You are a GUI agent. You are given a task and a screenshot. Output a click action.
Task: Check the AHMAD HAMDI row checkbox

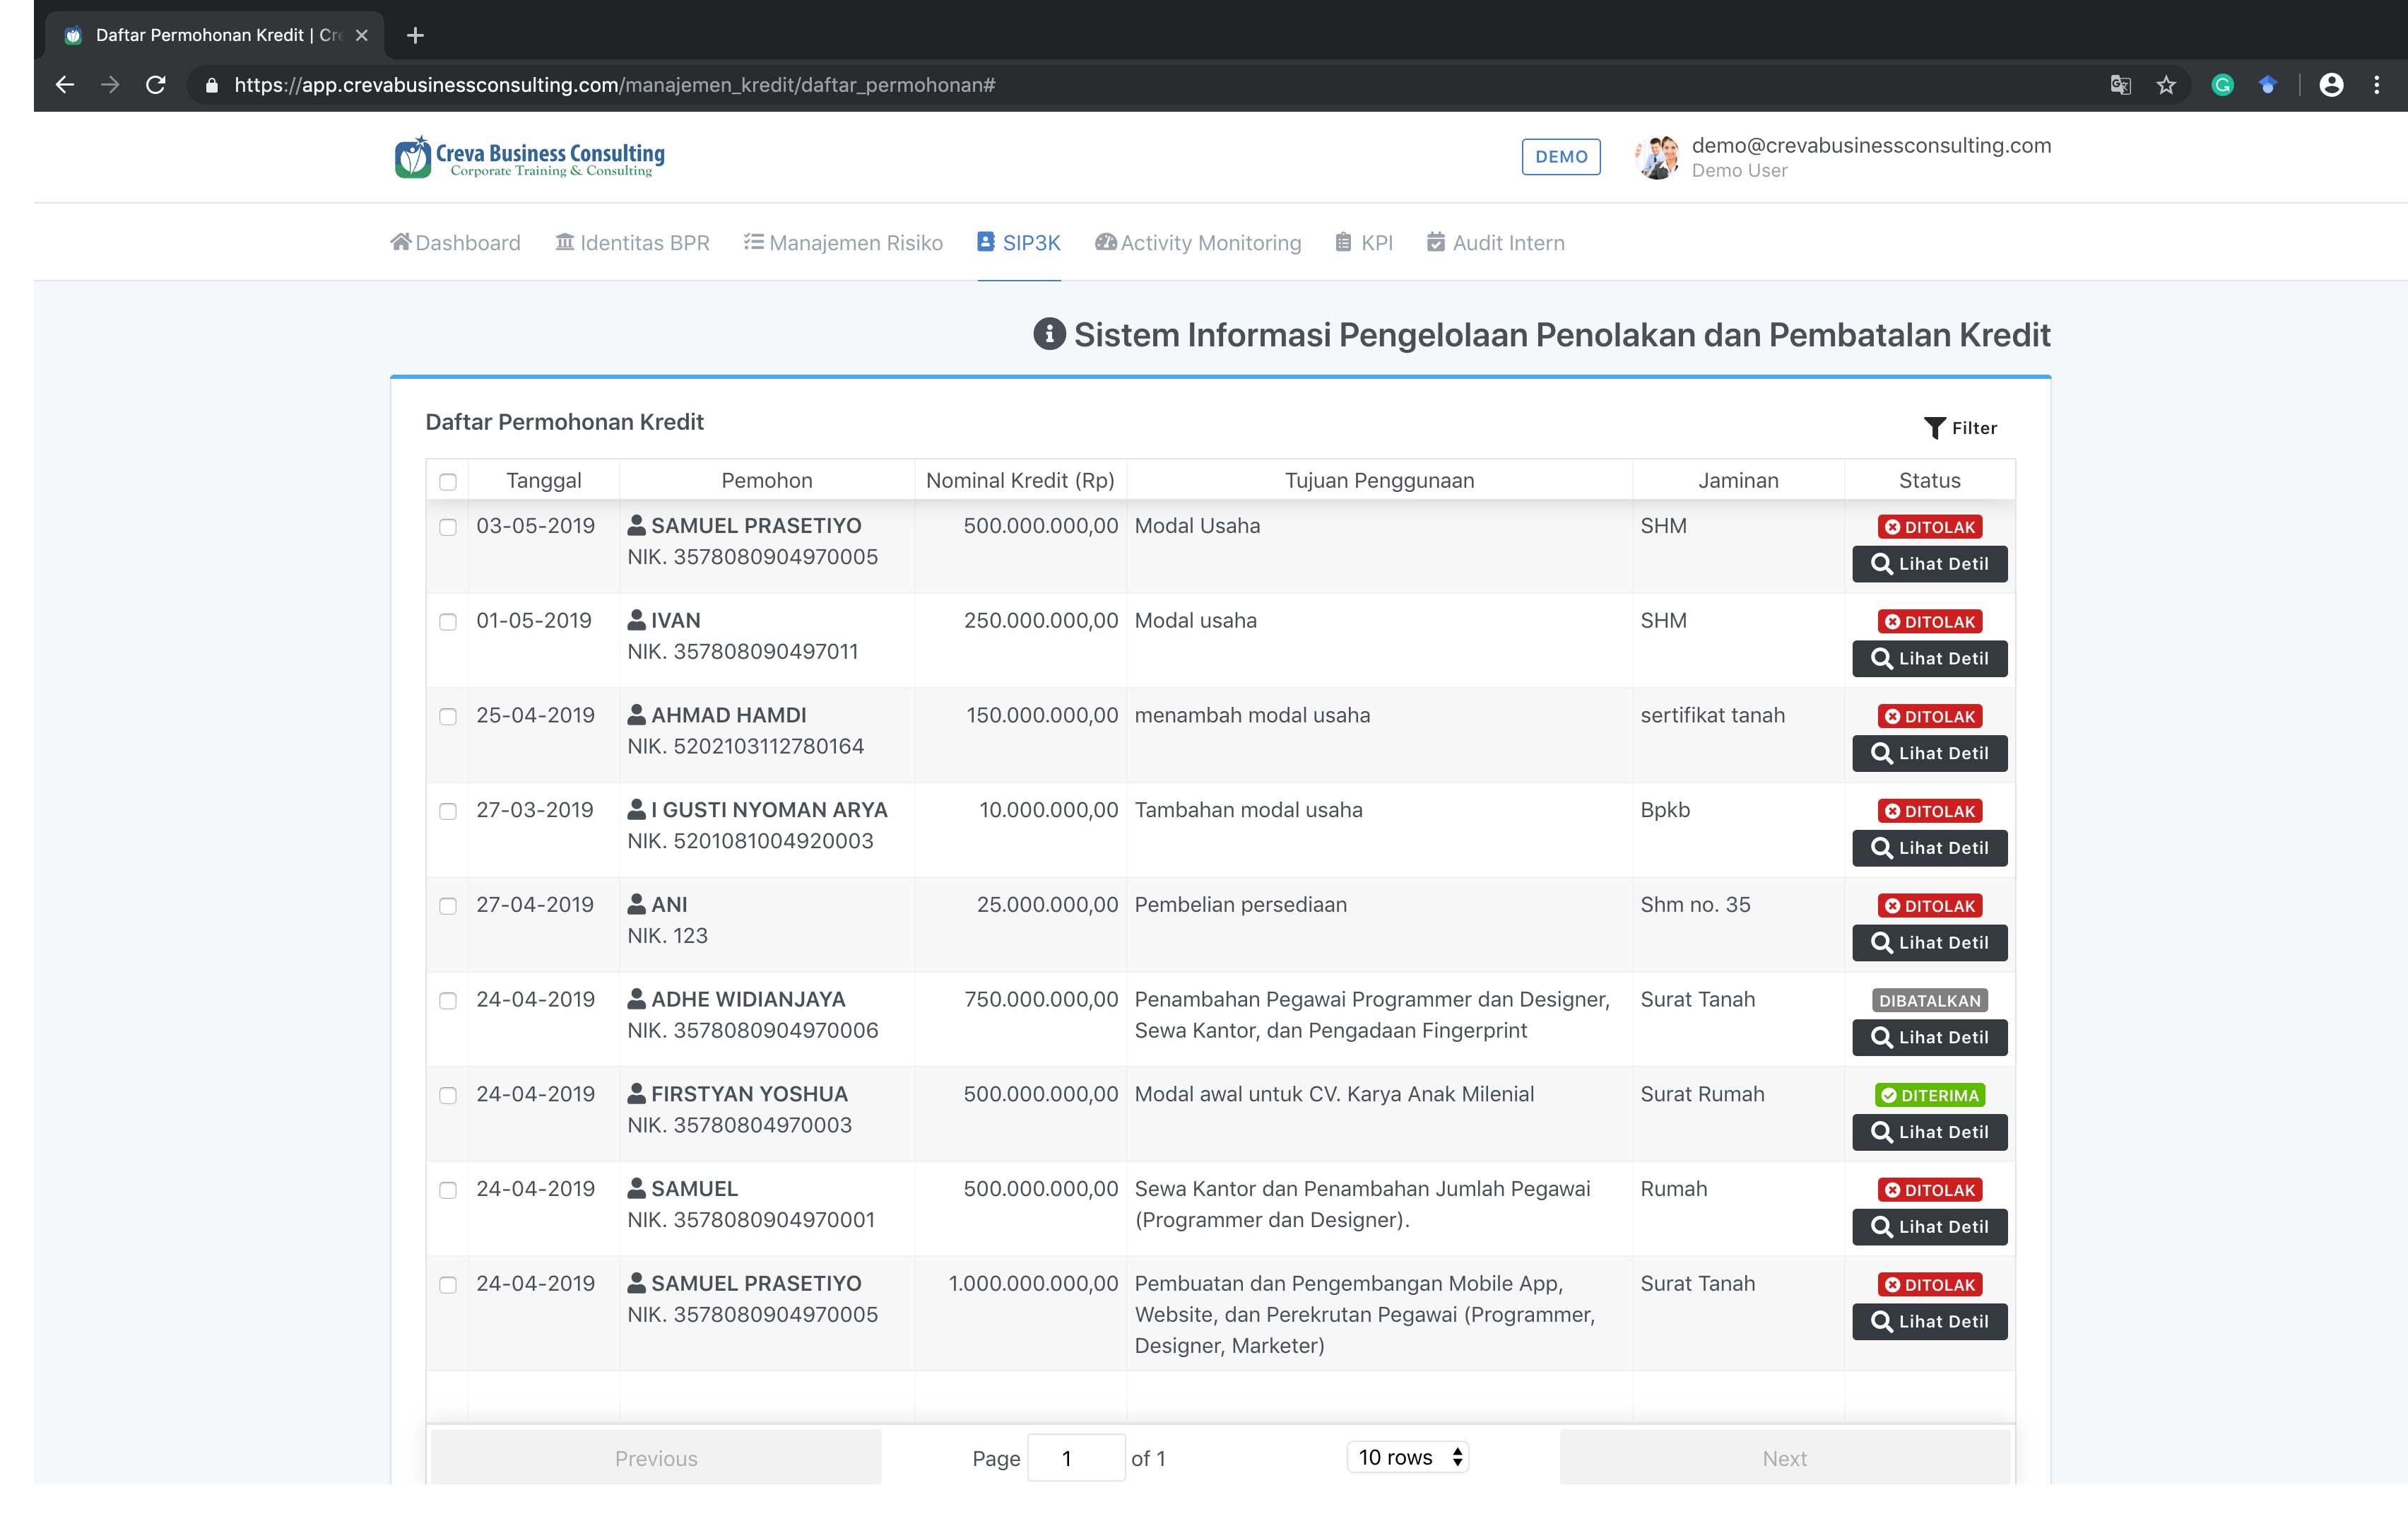(x=448, y=717)
